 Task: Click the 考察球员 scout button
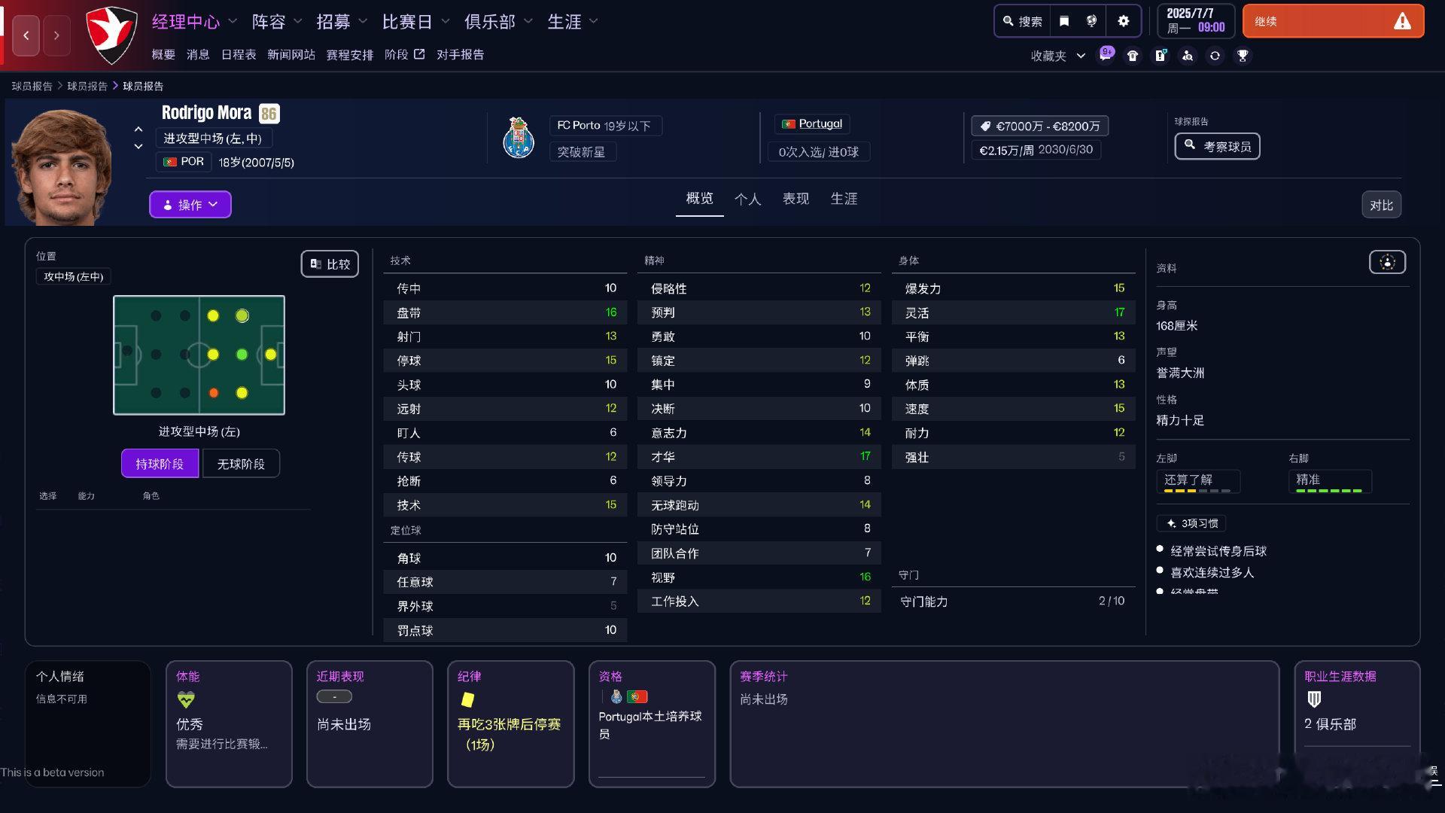pos(1217,146)
